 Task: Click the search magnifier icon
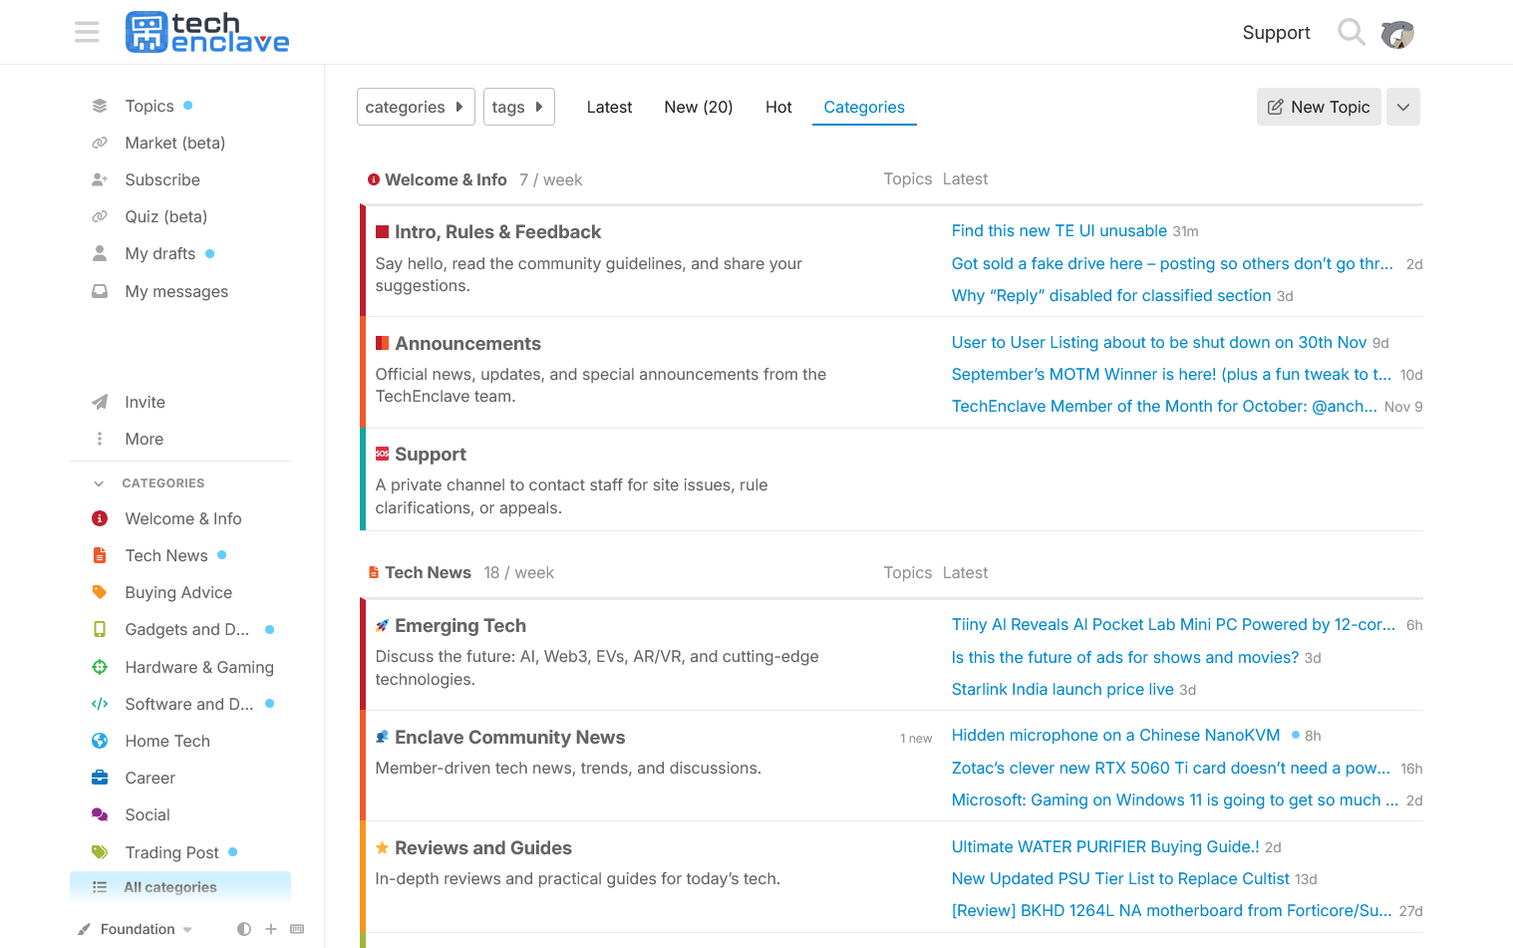click(1351, 32)
